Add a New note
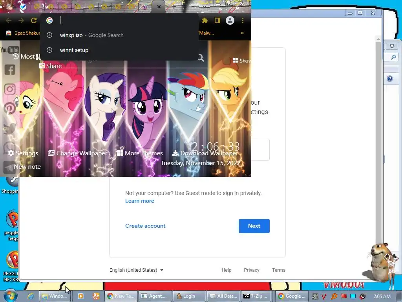 (x=24, y=167)
